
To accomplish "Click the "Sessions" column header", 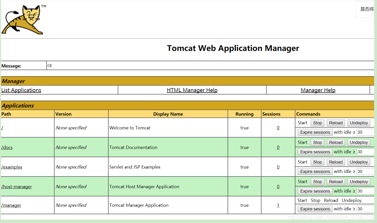I will (x=271, y=114).
